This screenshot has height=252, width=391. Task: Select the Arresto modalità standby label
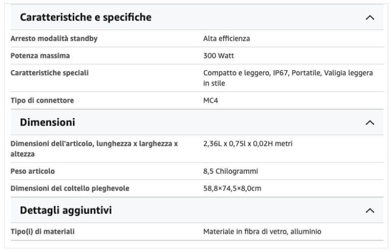pos(54,39)
